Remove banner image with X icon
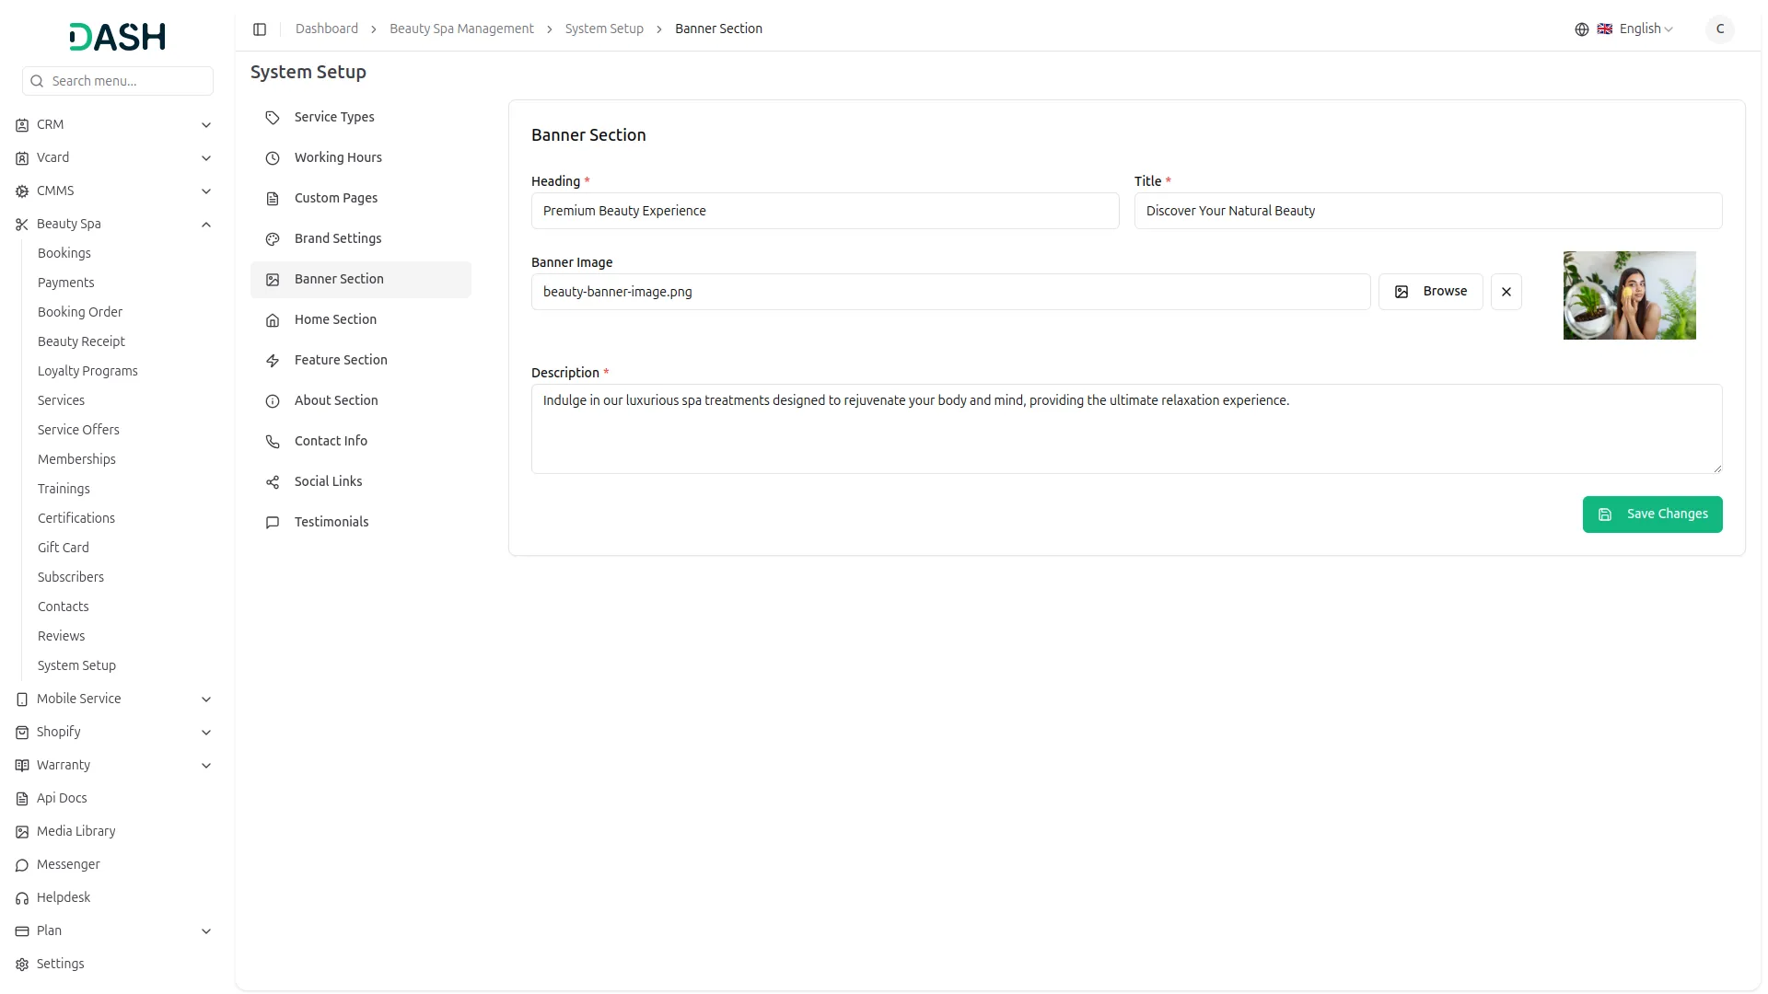Viewport: 1768px width, 994px height. pyautogui.click(x=1506, y=292)
